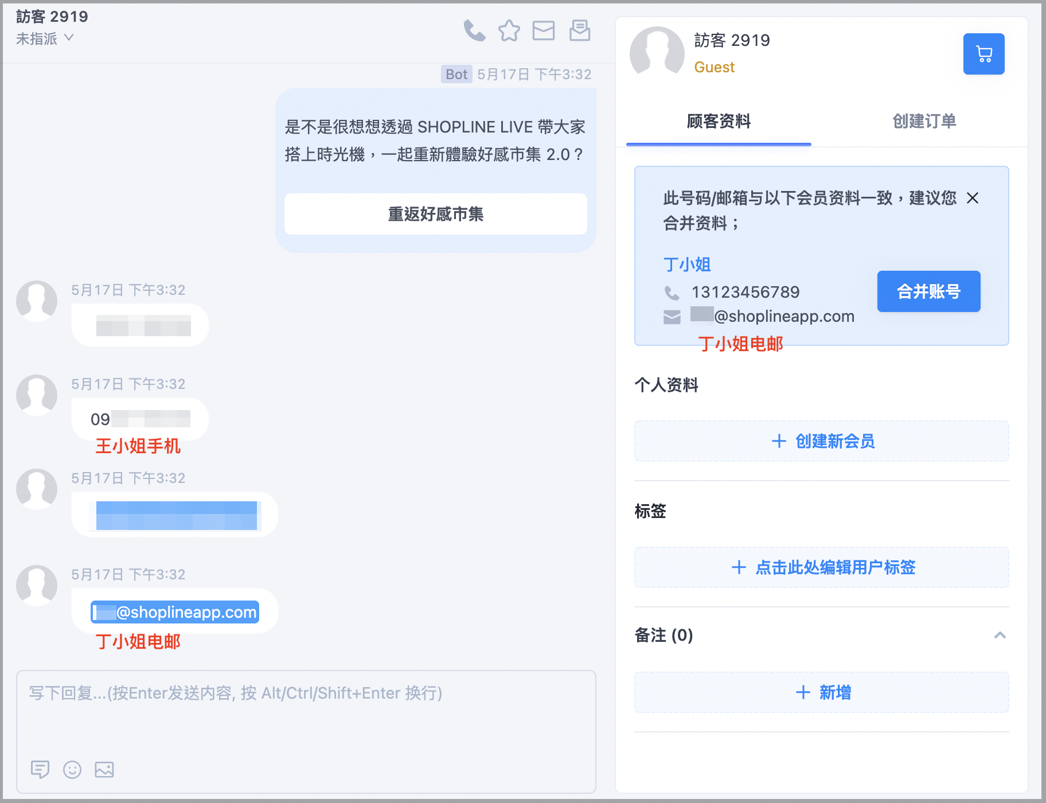Click the 合并账号 button
The height and width of the screenshot is (803, 1046).
tap(928, 291)
